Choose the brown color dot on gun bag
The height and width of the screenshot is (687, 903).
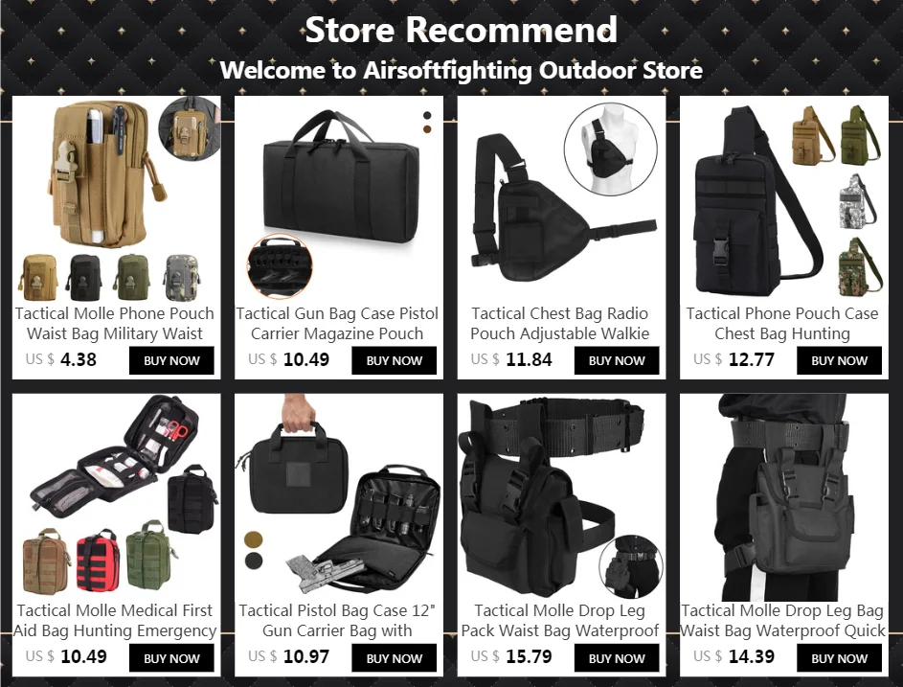point(427,129)
